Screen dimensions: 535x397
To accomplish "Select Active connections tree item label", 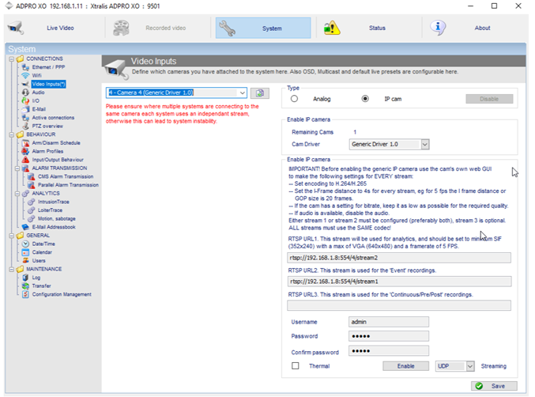I will coord(53,118).
